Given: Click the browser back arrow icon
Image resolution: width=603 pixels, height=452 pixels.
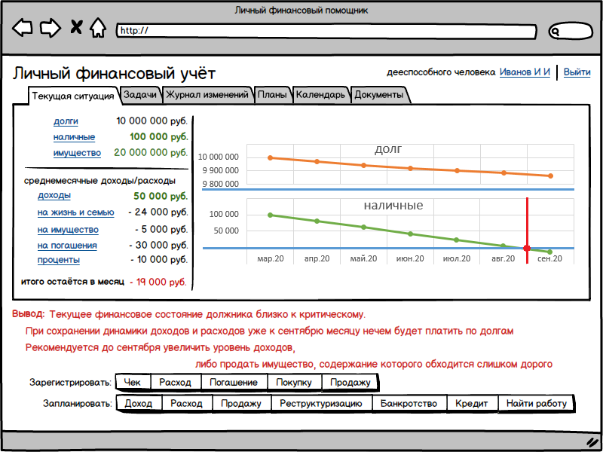Looking at the screenshot, I should pos(23,29).
